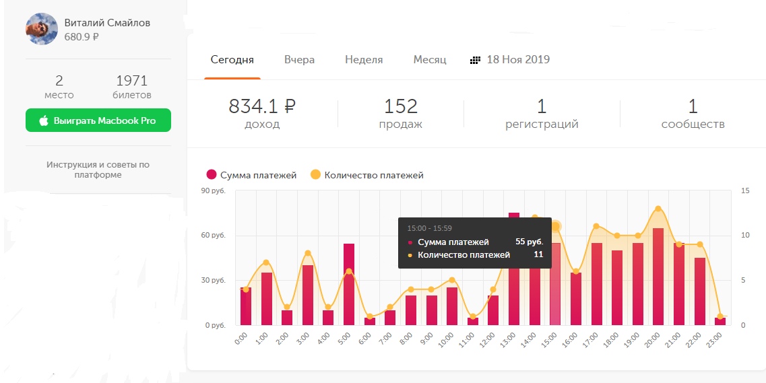The height and width of the screenshot is (383, 766).
Task: Click the 20:00 bar in chart
Action: coord(658,277)
